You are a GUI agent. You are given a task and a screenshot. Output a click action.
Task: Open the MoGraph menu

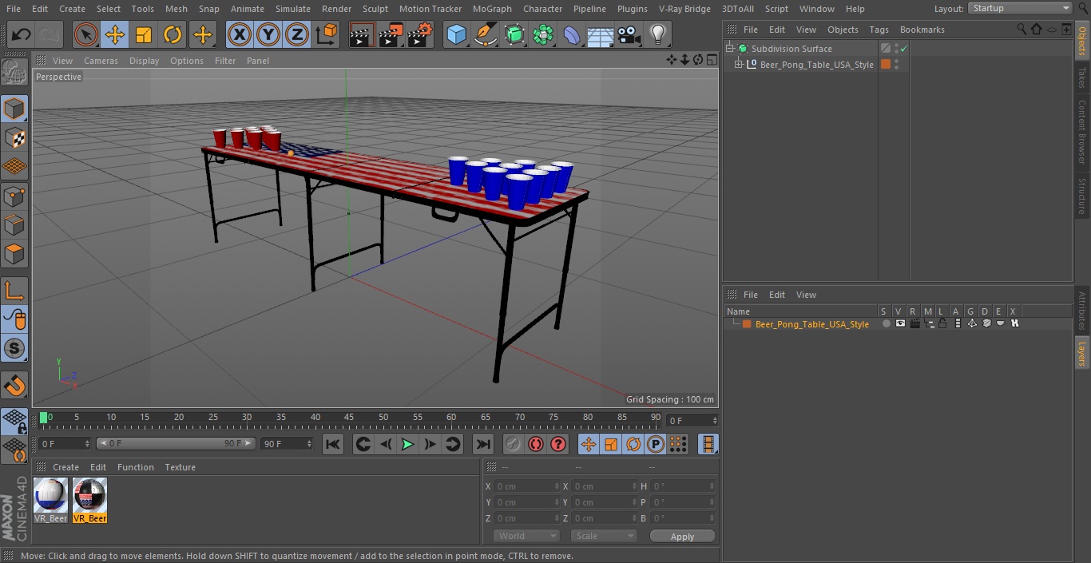click(492, 9)
